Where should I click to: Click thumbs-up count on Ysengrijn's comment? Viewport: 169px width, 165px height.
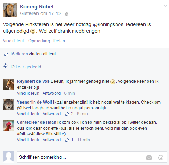[69, 114]
